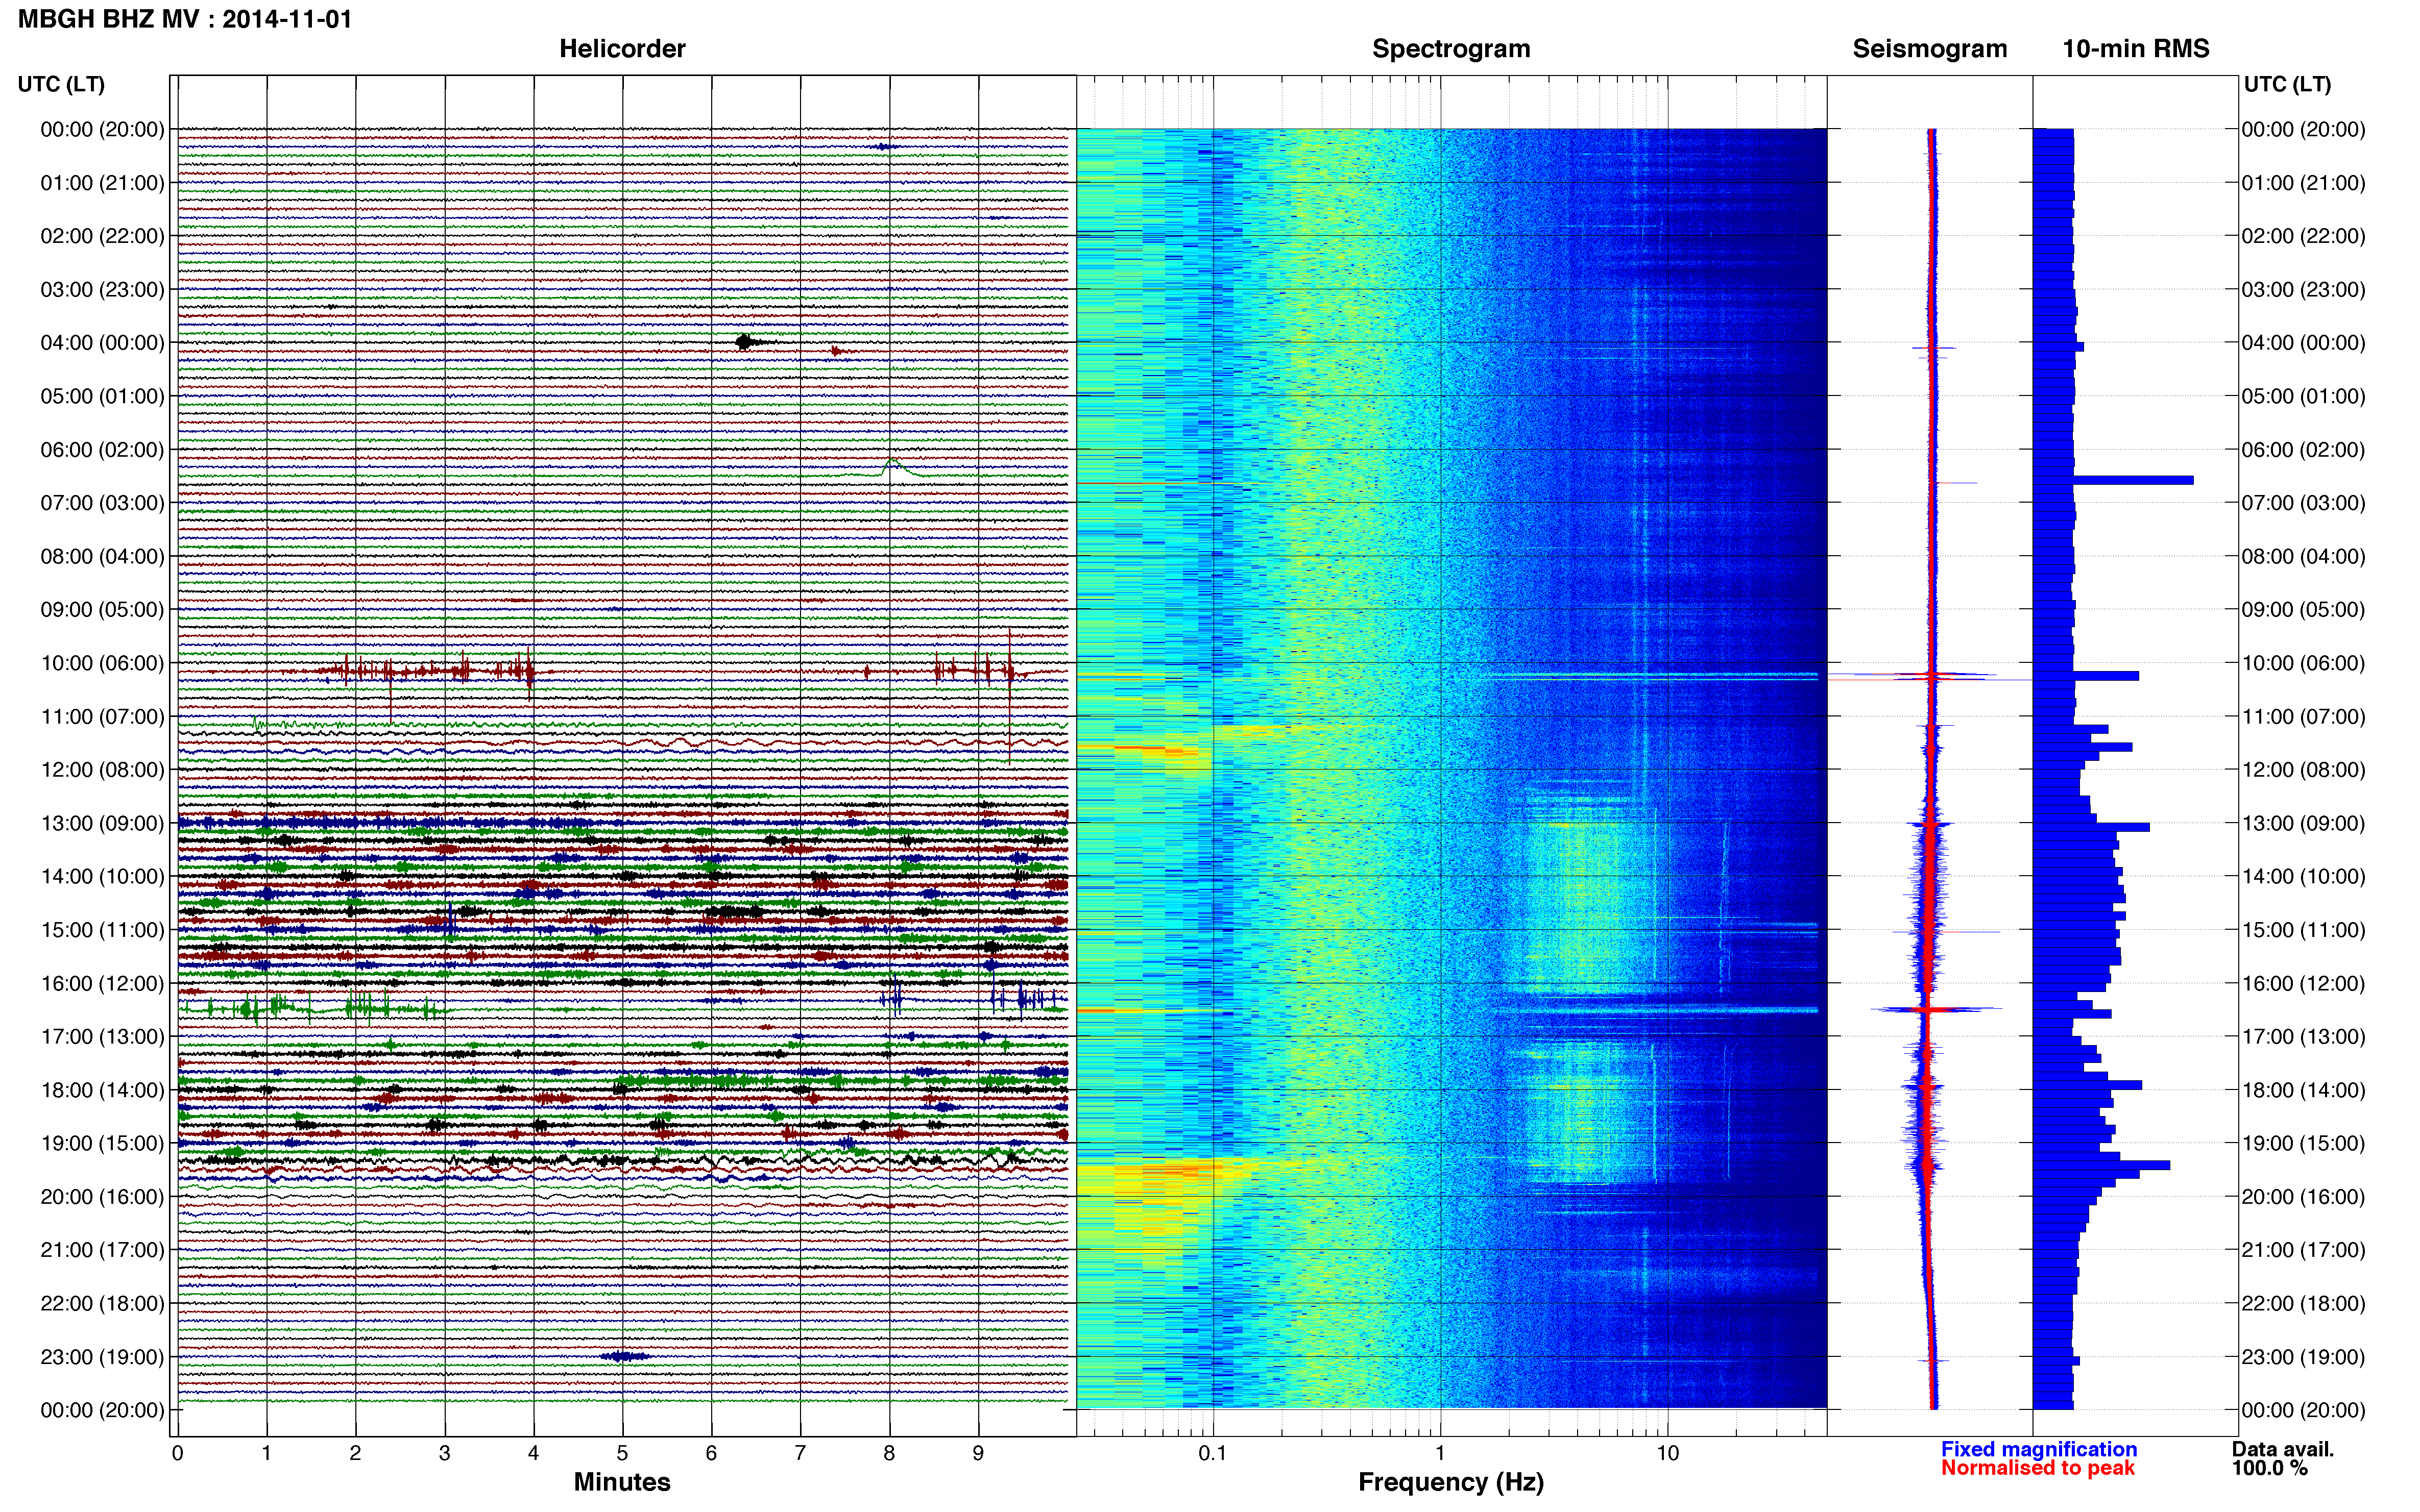Image resolution: width=2420 pixels, height=1512 pixels.
Task: Click the left '04:00 (00:00)' time label
Action: [102, 343]
